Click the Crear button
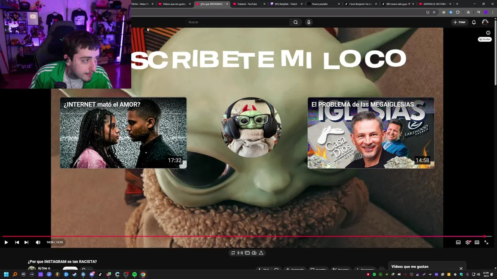 pyautogui.click(x=459, y=22)
